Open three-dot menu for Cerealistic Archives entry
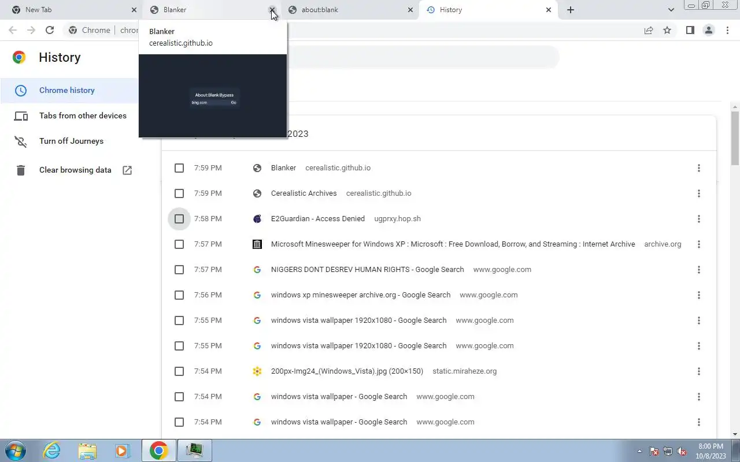This screenshot has height=462, width=740. 698,193
